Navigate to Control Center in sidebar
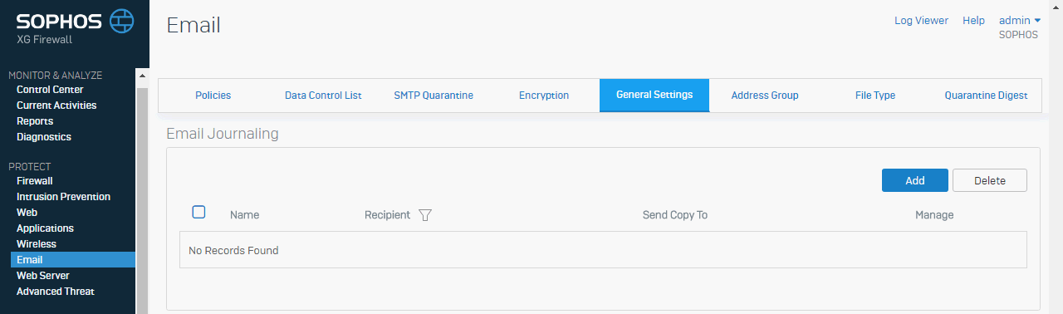The width and height of the screenshot is (1063, 314). click(x=50, y=90)
